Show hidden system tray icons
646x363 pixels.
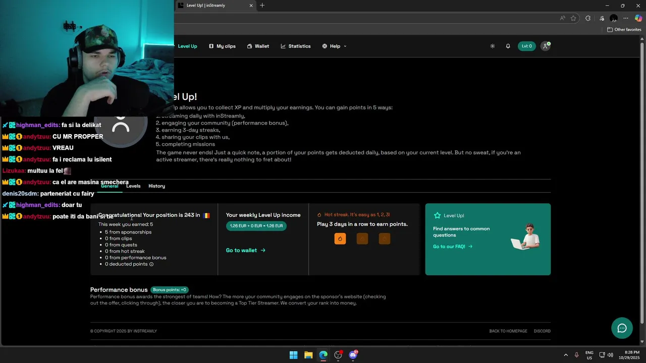click(566, 355)
